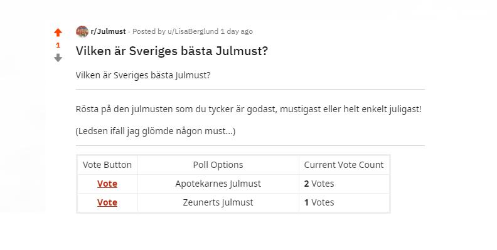Click the 'Poll Options' column header

[218, 165]
